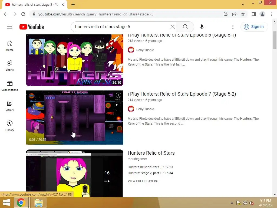Open the YouTube hamburger guide menu
Screen dimensions: 277x208
[x=10, y=27]
